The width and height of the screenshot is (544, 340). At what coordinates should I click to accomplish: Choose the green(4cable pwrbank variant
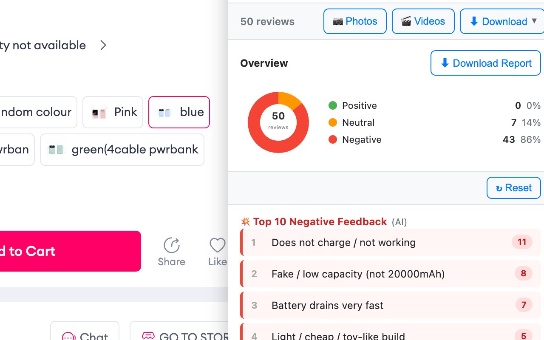pos(122,150)
